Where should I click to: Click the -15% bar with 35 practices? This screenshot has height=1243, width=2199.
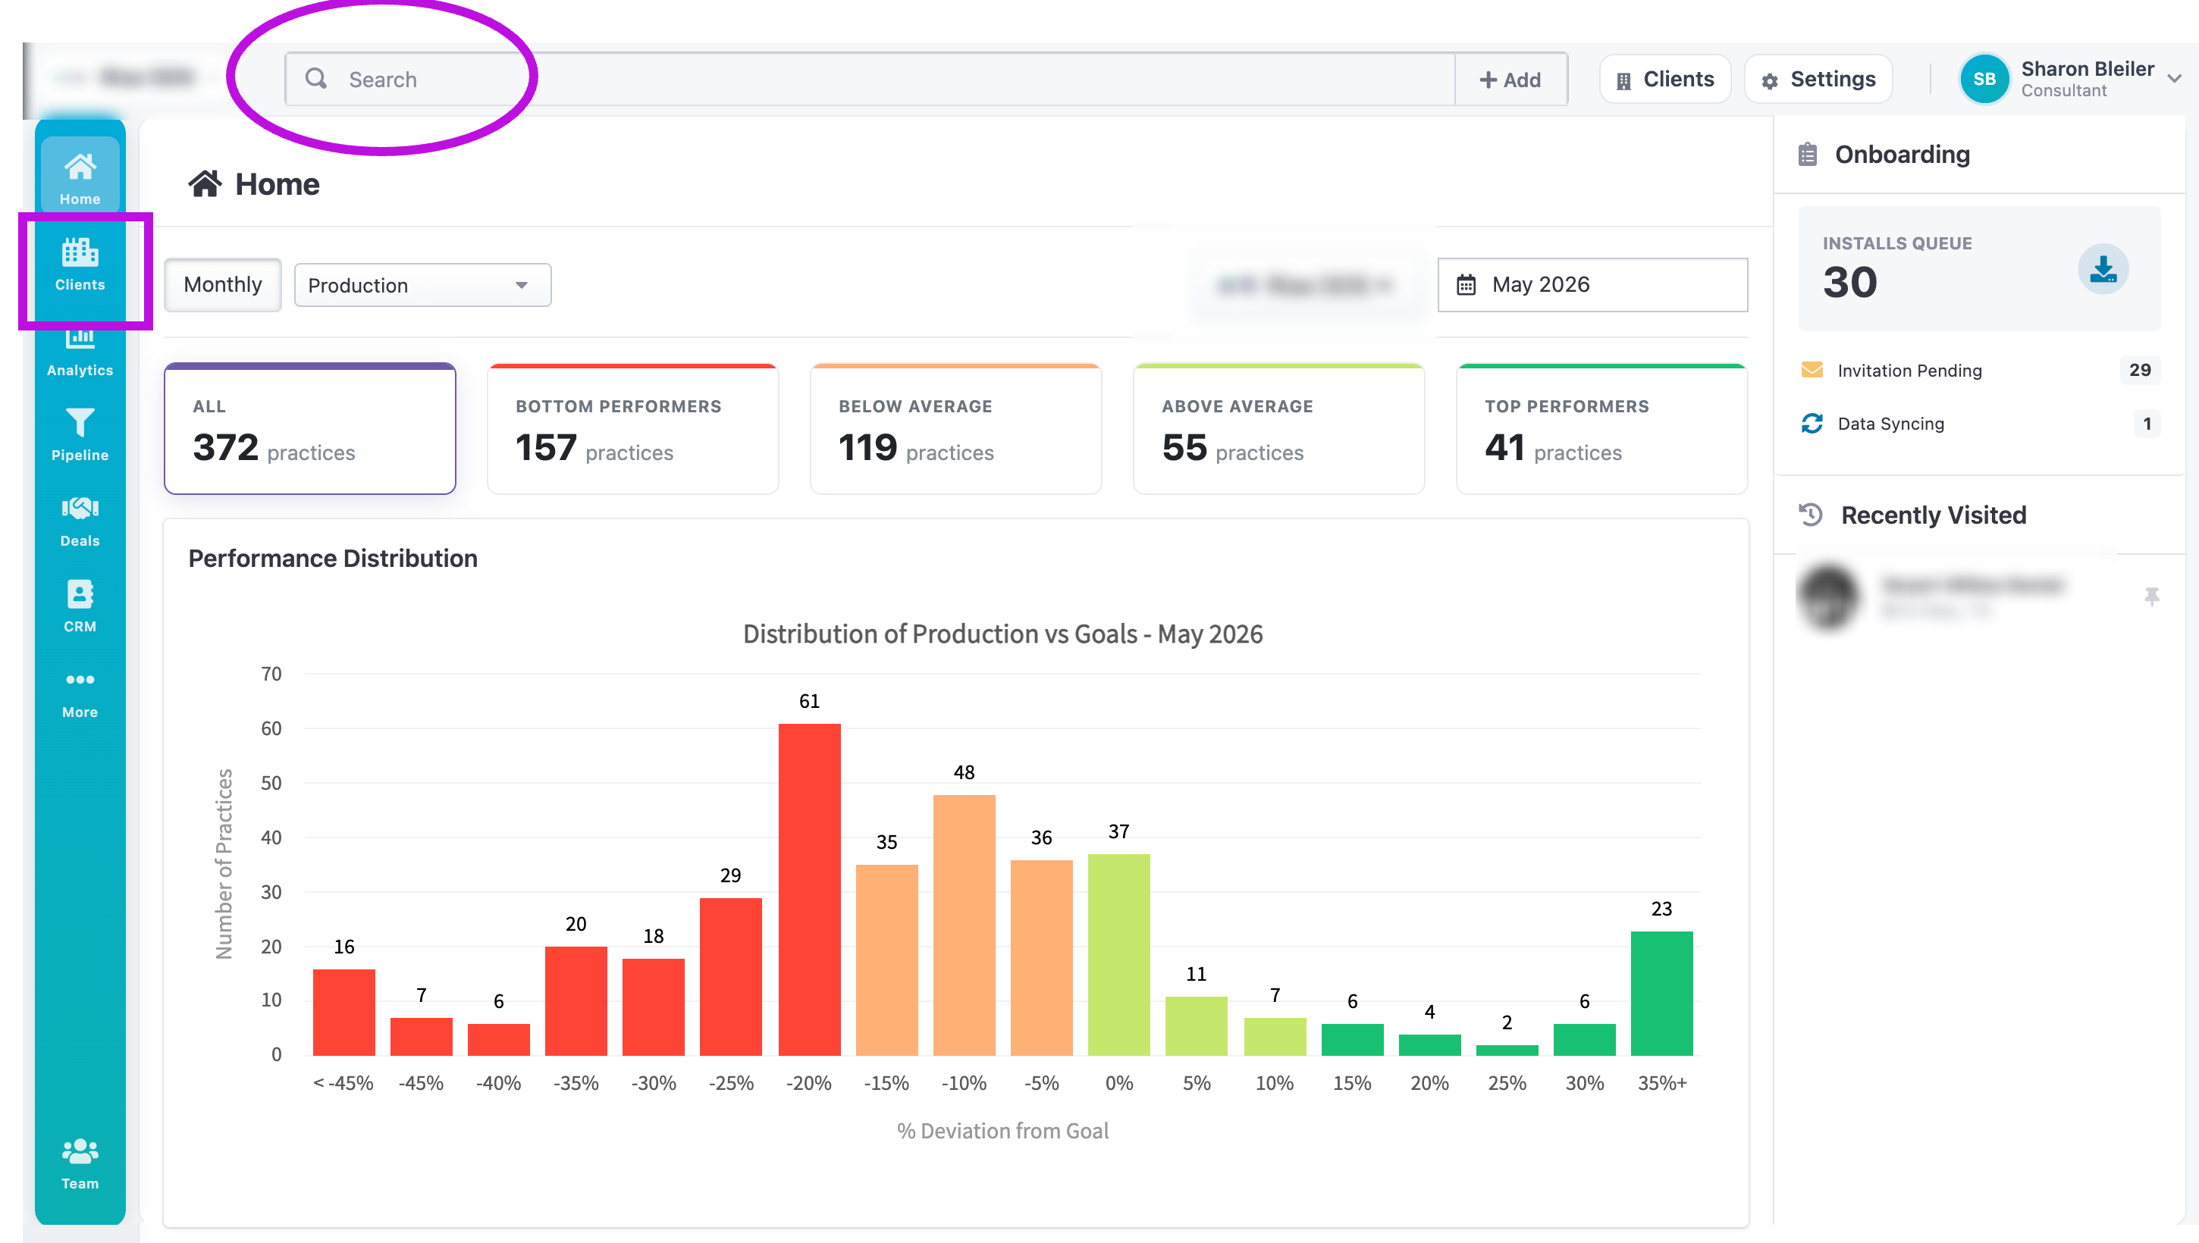(886, 960)
